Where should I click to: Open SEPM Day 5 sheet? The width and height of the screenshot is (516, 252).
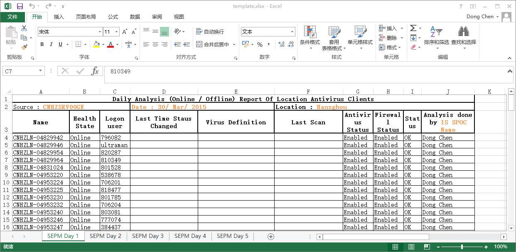click(x=233, y=236)
